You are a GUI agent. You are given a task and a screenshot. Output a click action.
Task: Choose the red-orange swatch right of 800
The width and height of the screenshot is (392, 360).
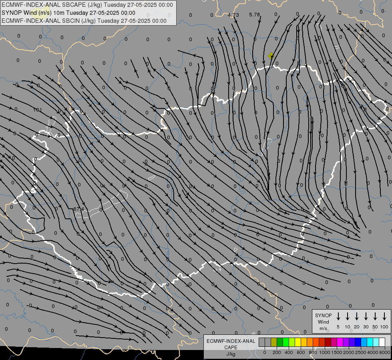(316, 342)
